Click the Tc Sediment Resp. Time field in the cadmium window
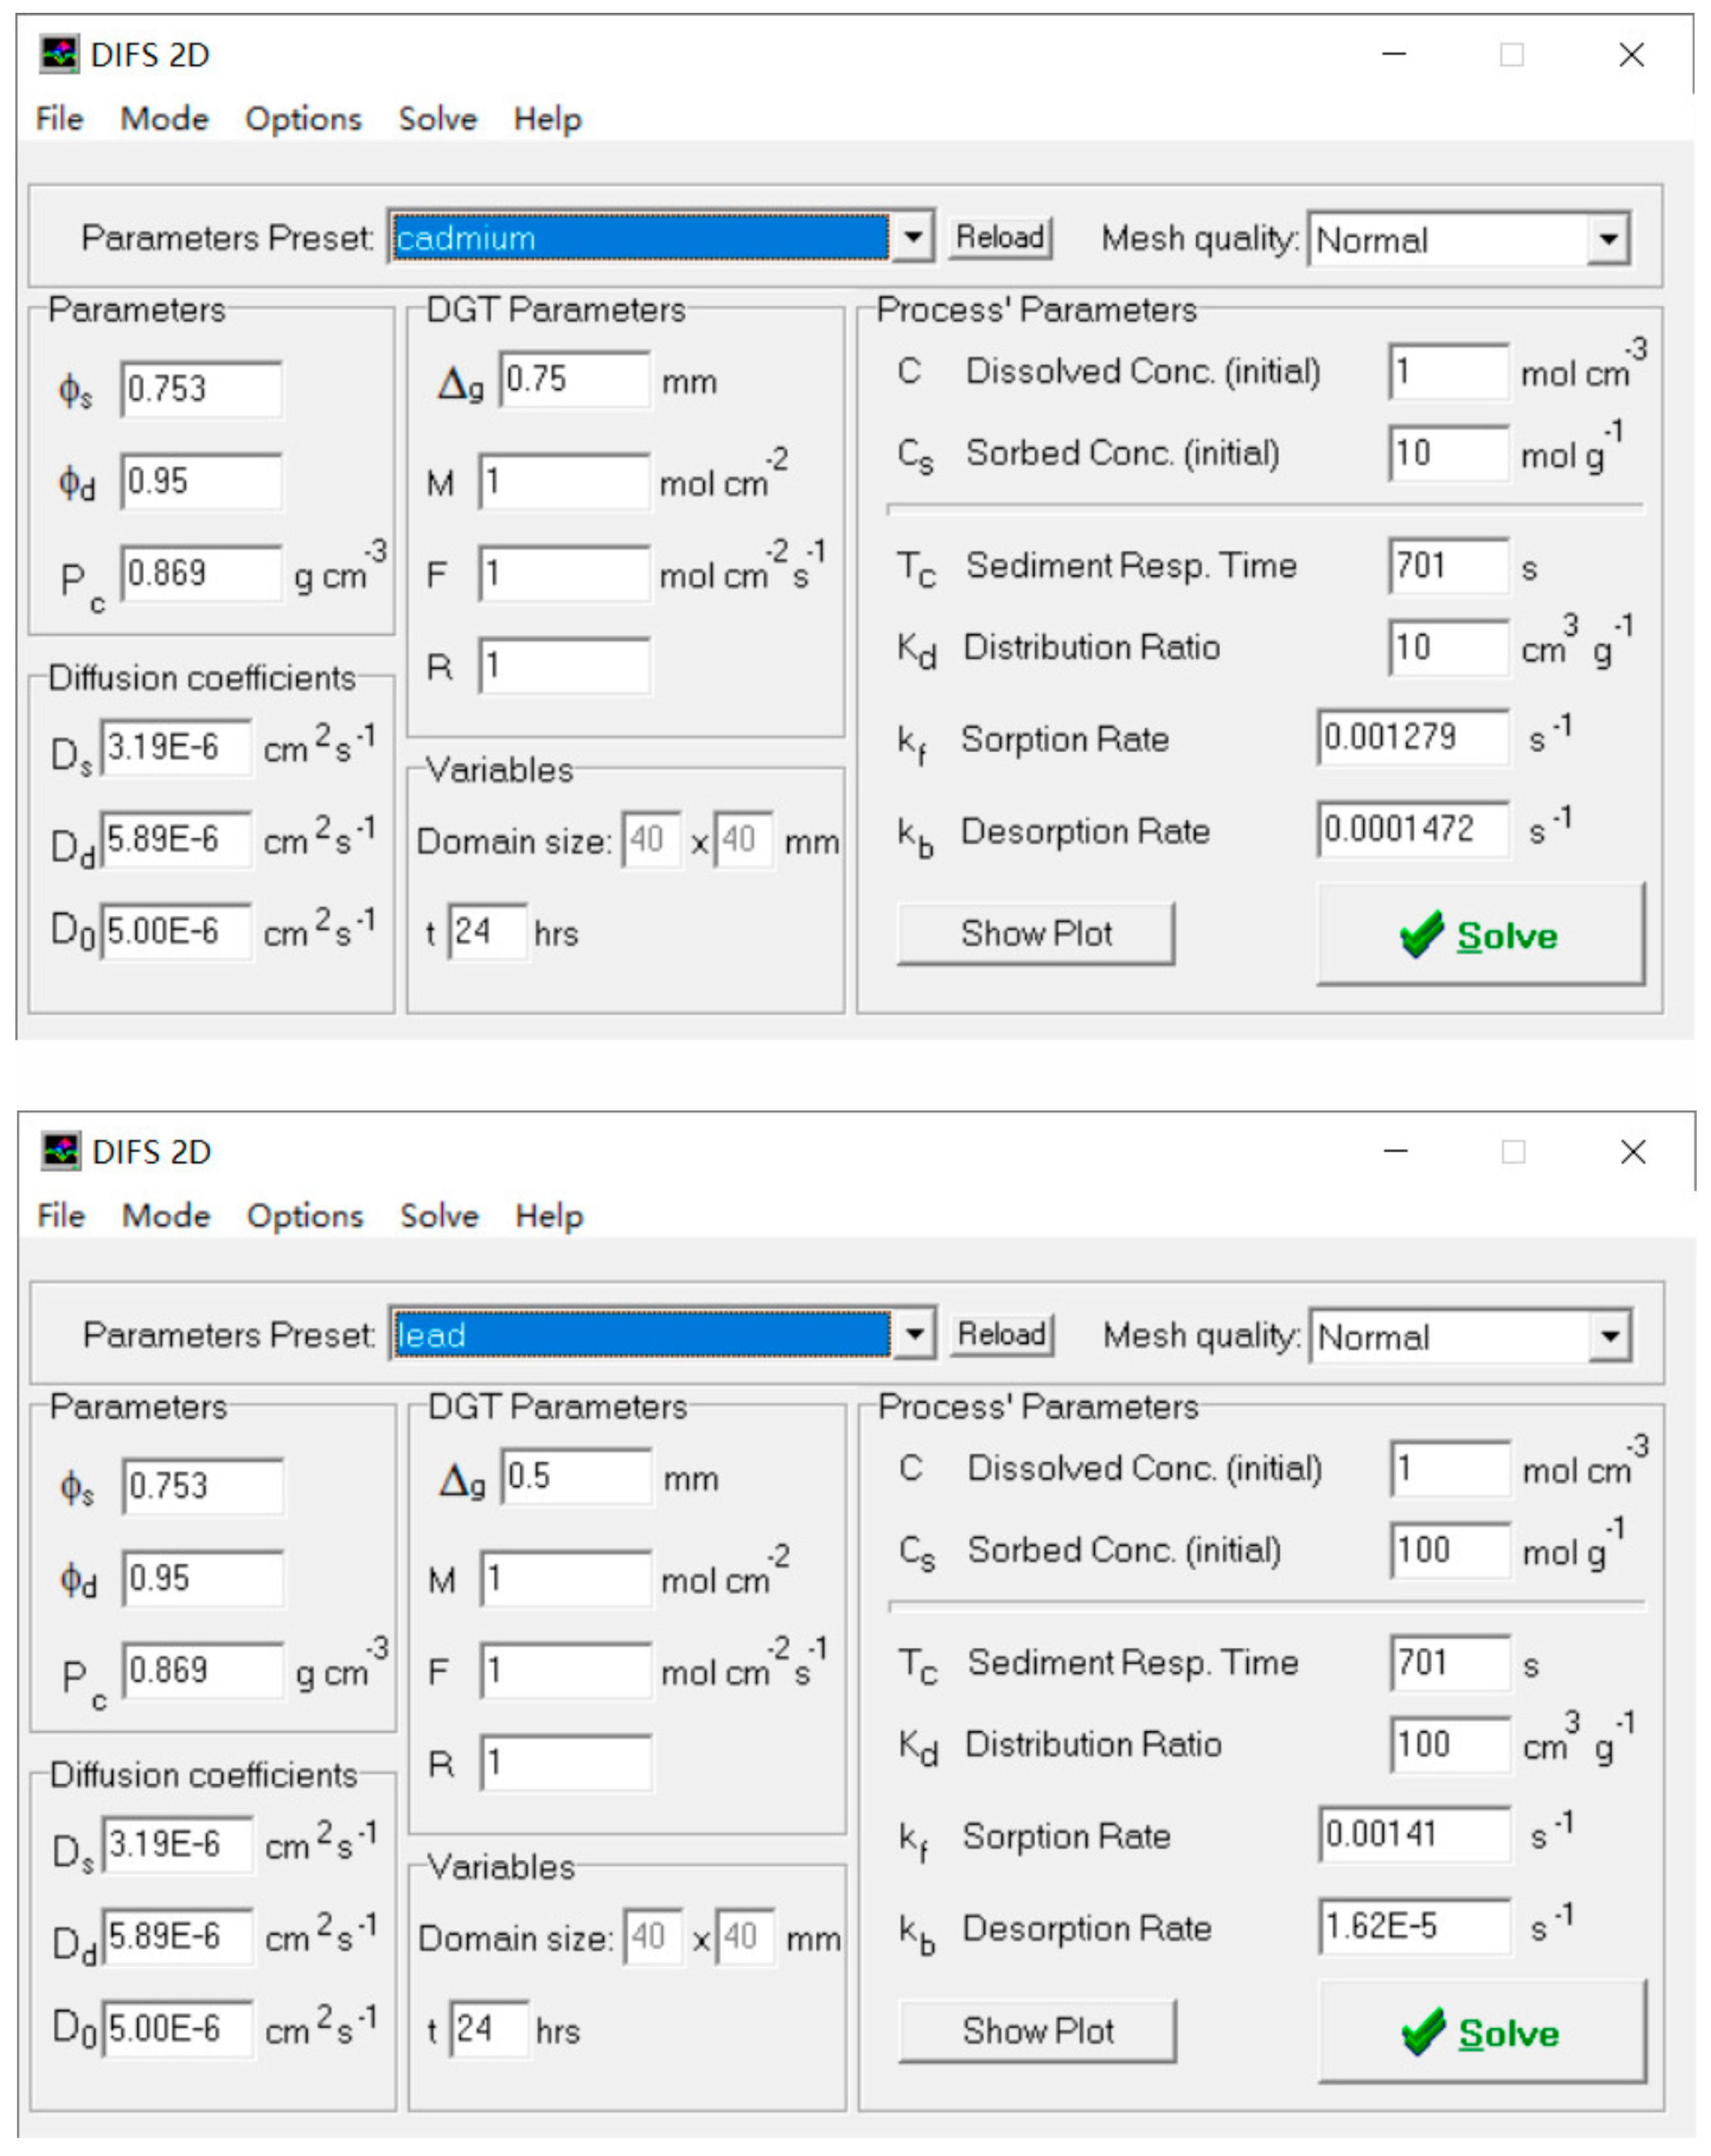The width and height of the screenshot is (1711, 2156). coord(1448,566)
